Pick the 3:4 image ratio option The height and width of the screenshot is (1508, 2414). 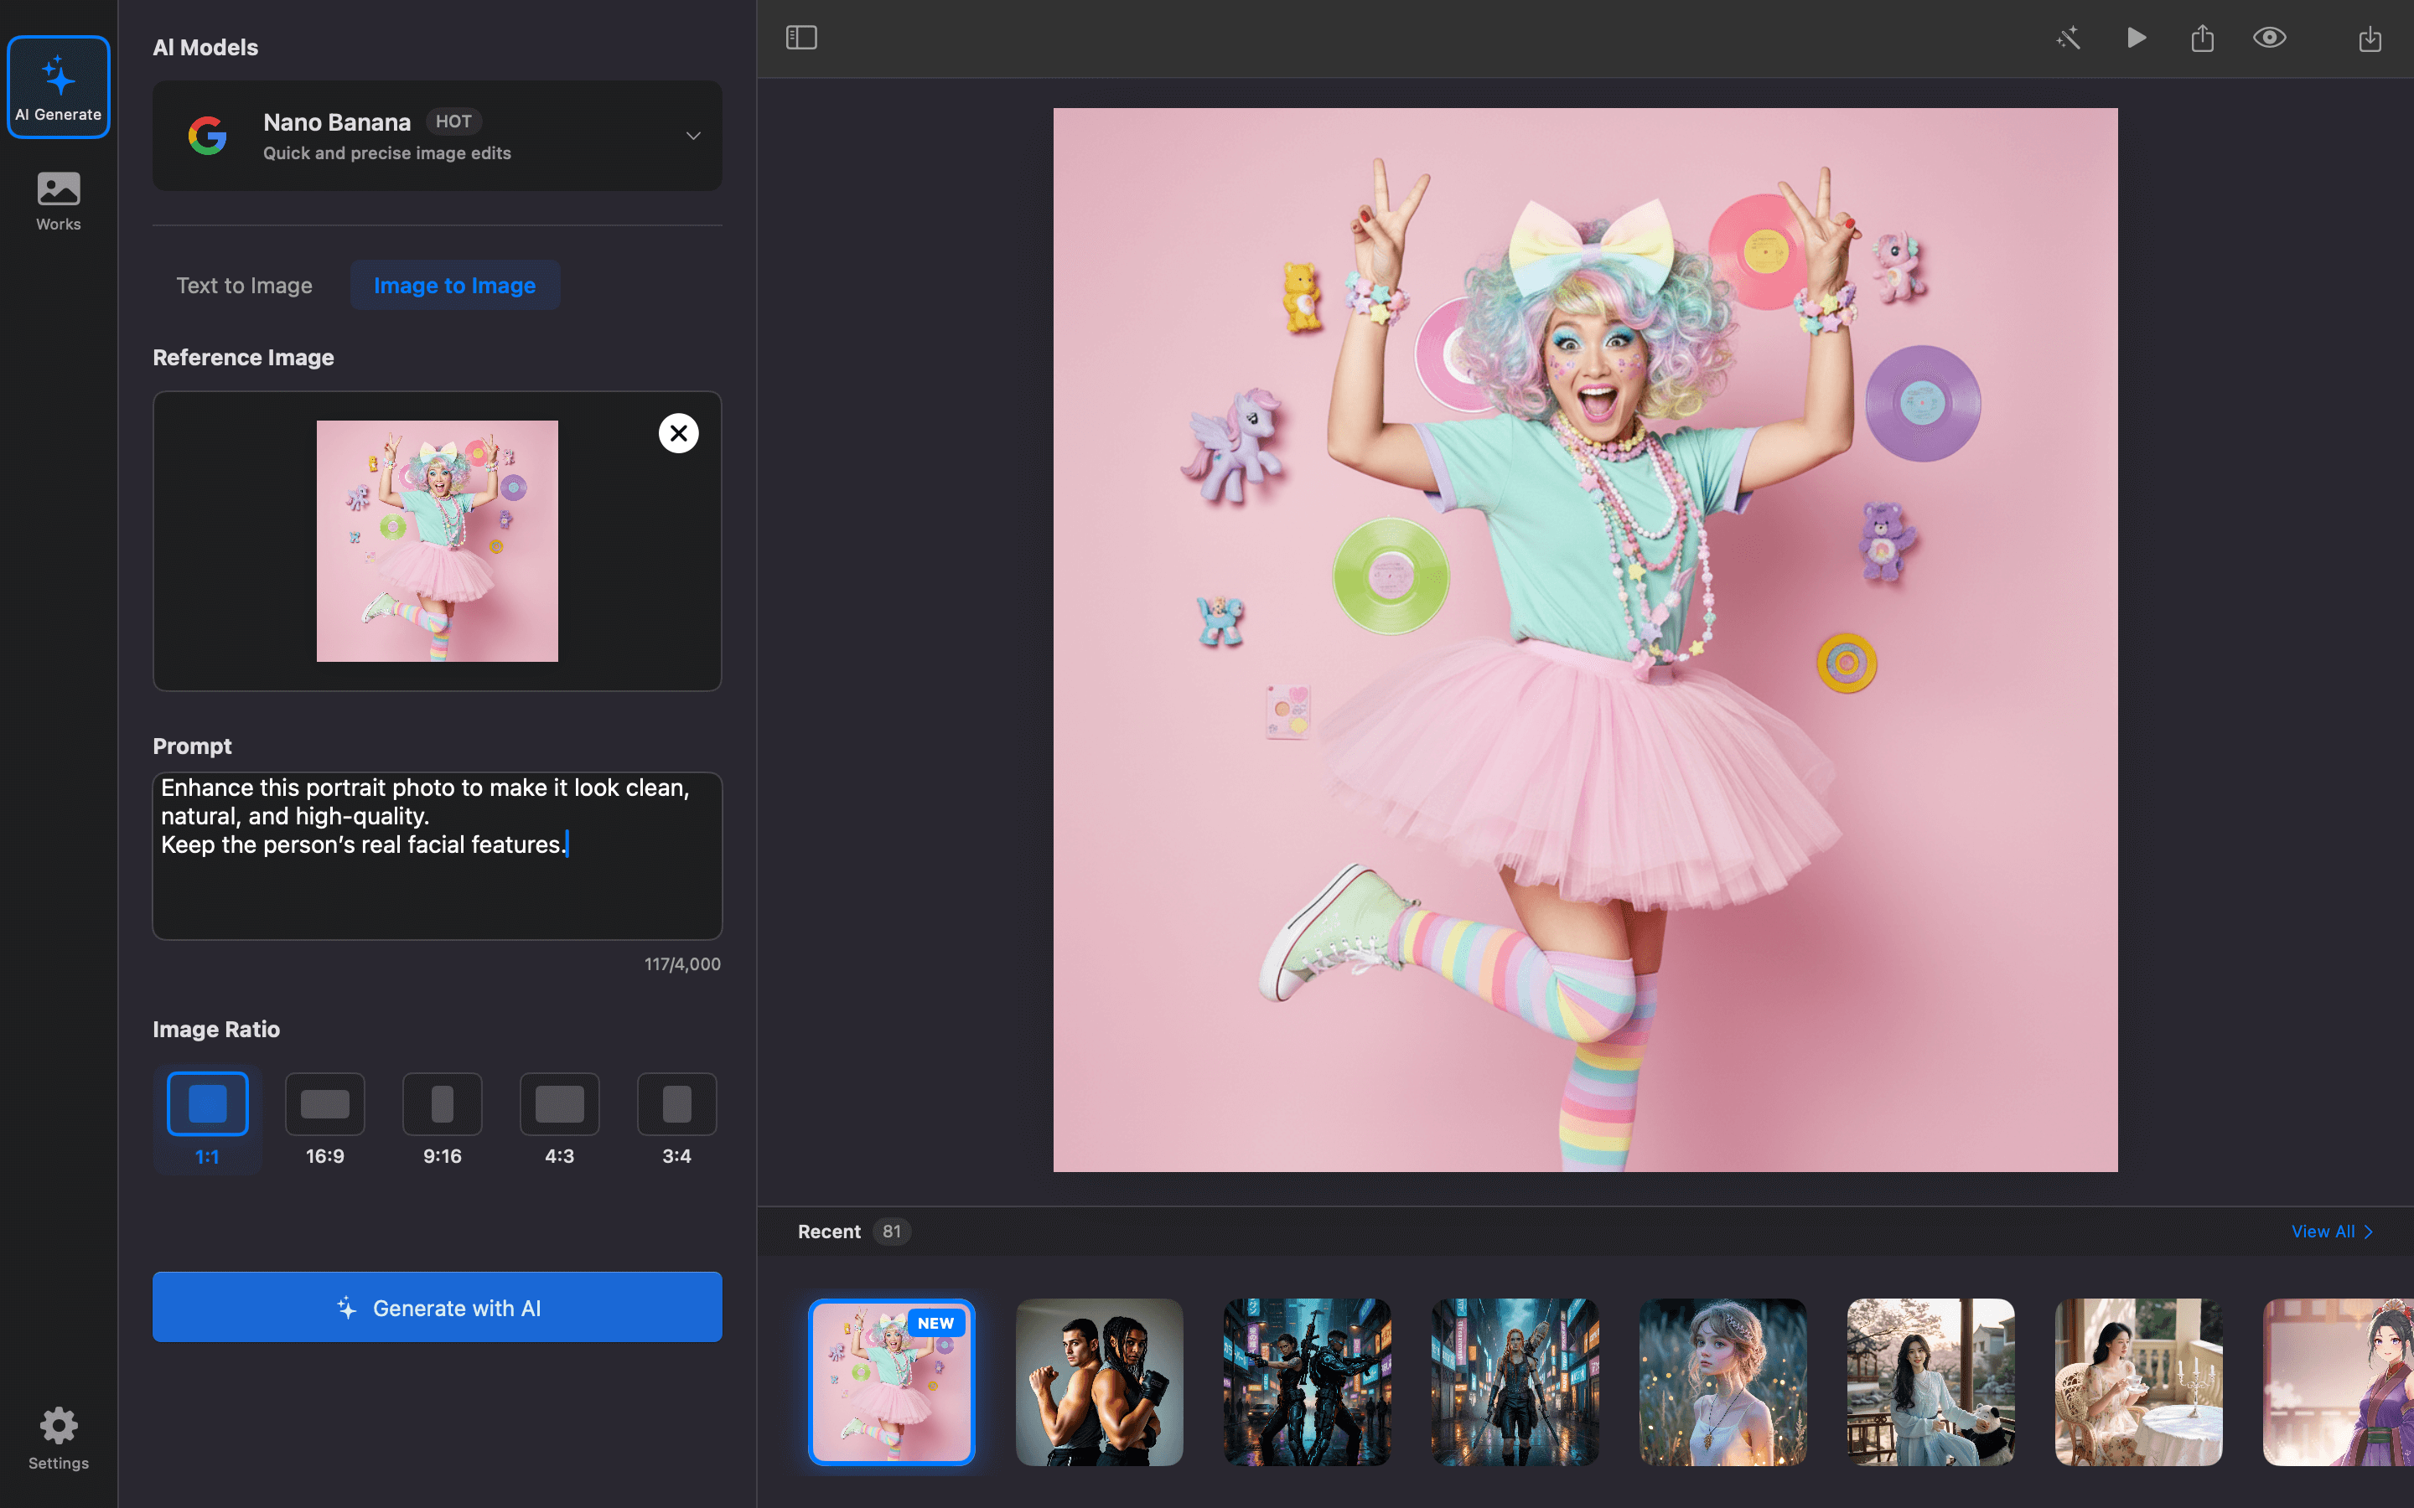pos(676,1117)
